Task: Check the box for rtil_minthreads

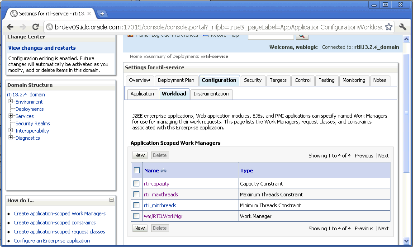Action: [137, 205]
